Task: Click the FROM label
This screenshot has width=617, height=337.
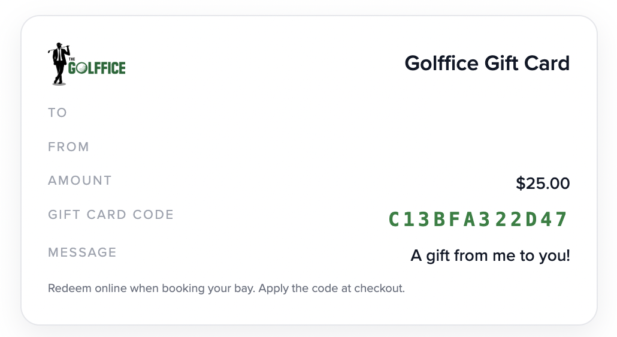Action: point(68,147)
